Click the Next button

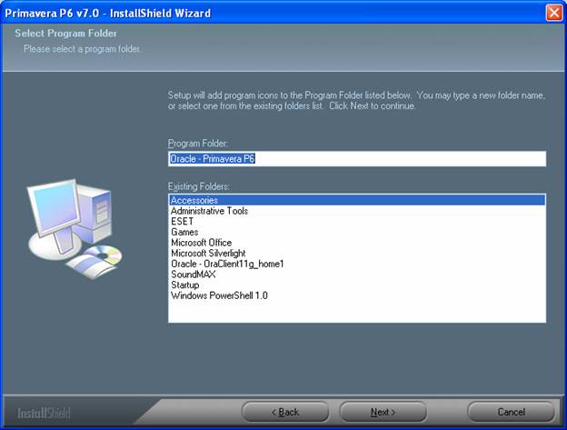(x=383, y=412)
